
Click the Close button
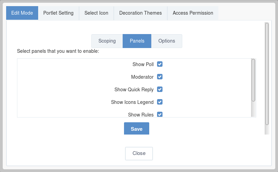139,153
